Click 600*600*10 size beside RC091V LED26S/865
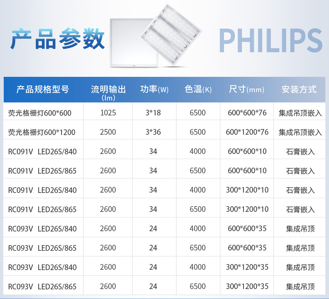 click(247, 171)
